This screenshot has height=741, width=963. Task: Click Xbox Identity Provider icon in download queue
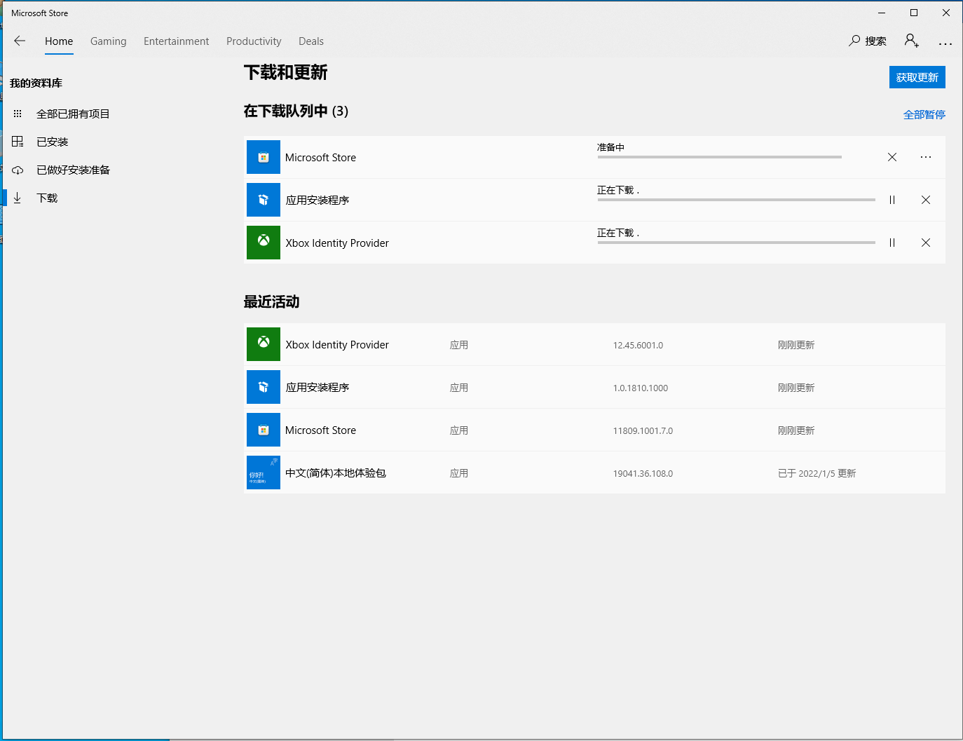(x=264, y=243)
